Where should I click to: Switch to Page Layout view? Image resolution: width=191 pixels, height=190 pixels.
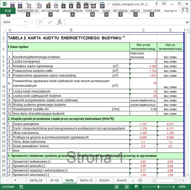click(126, 187)
